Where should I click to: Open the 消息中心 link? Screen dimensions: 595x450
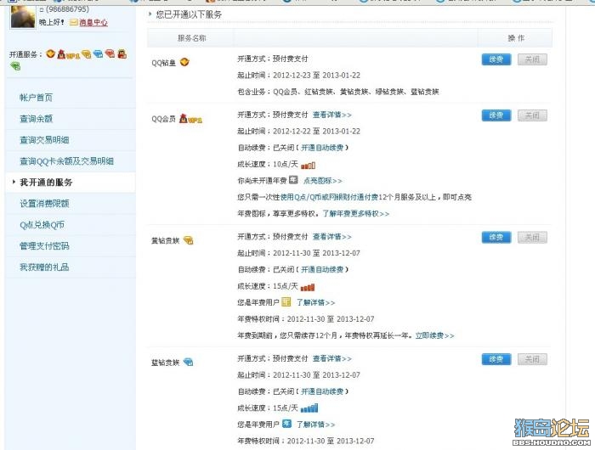point(93,23)
